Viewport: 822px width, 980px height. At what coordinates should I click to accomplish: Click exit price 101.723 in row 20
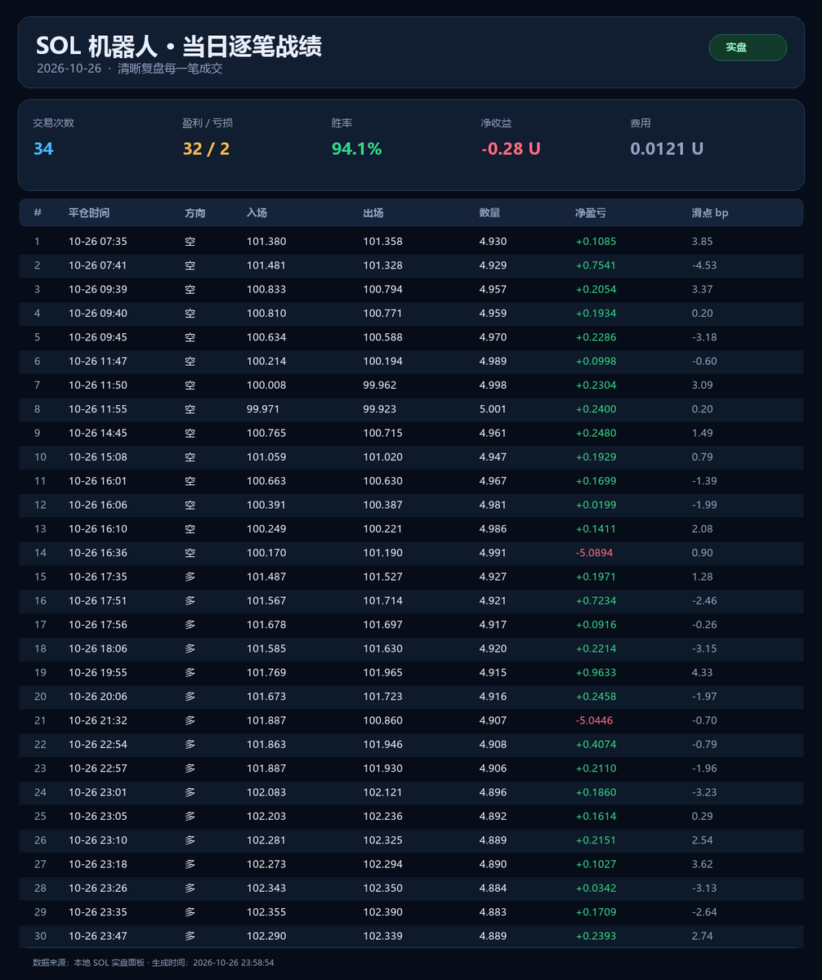[x=382, y=697]
